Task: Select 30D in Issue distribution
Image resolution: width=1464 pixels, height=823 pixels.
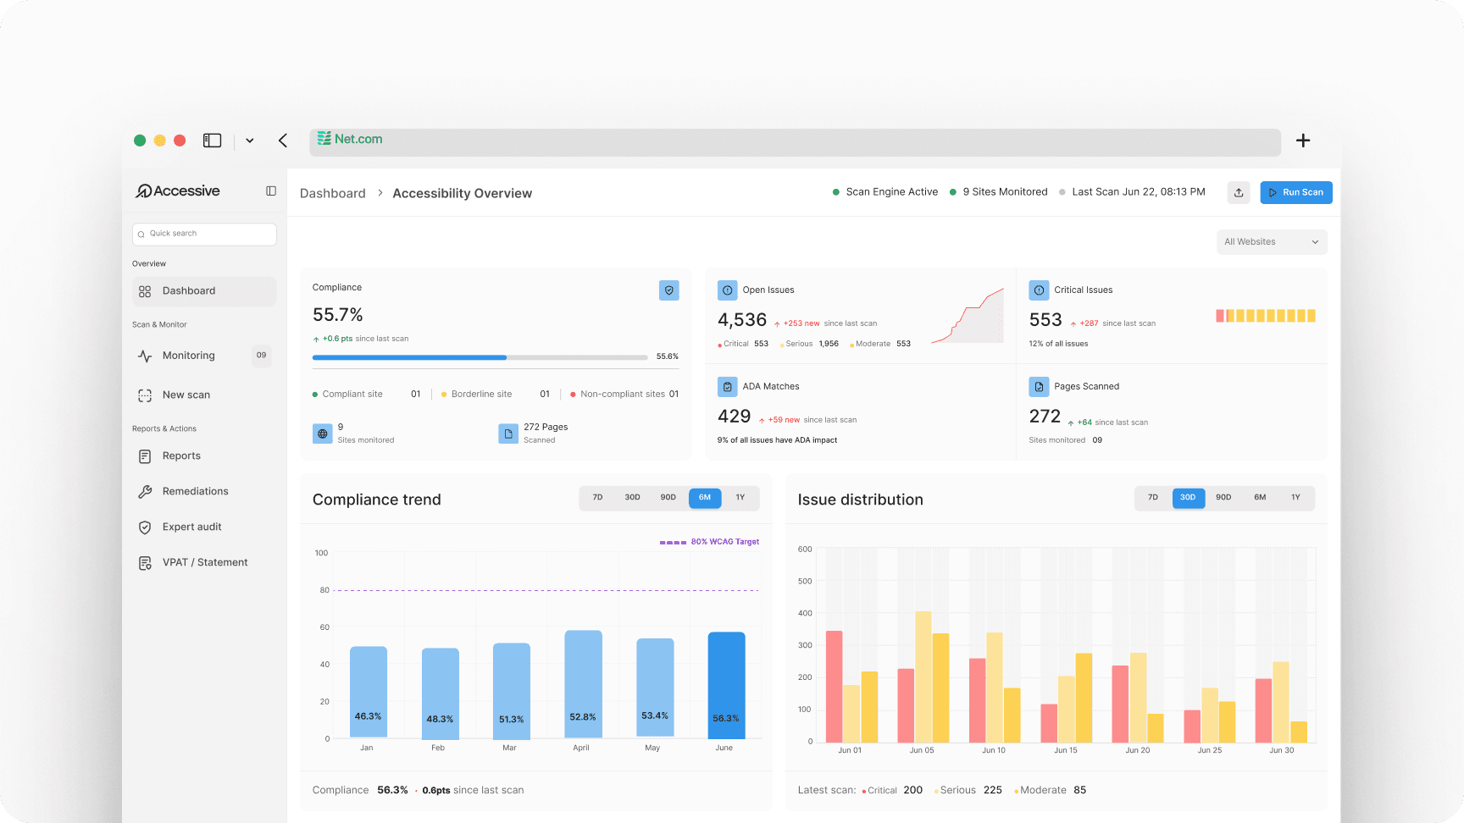Action: click(1189, 498)
